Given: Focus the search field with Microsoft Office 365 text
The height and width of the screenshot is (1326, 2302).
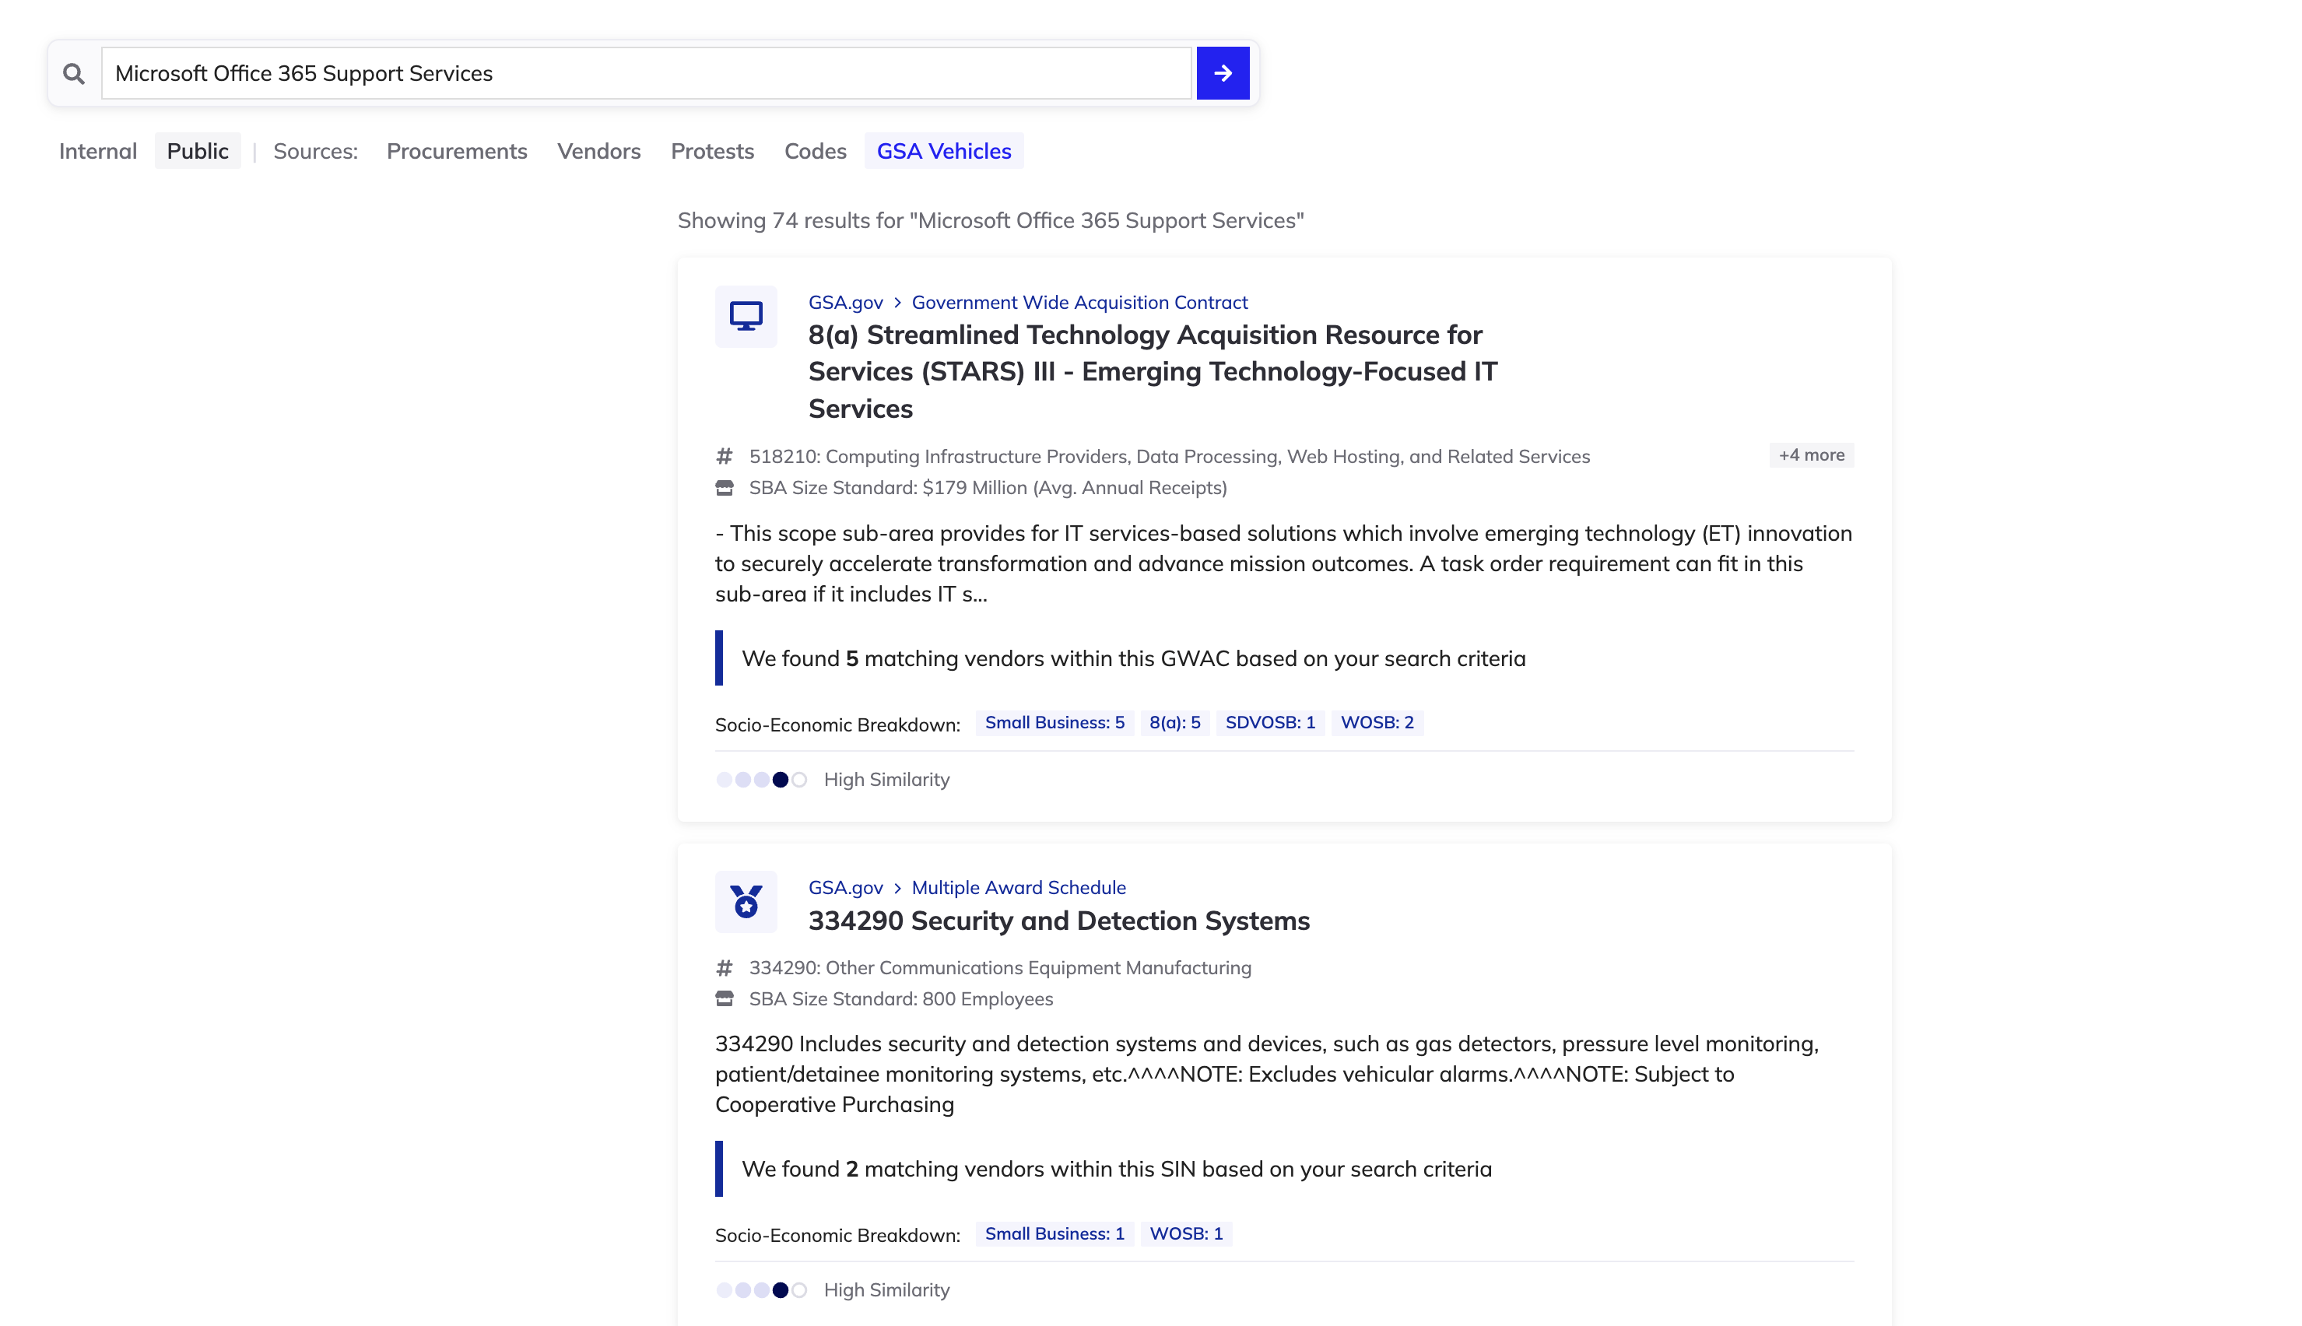Looking at the screenshot, I should pos(646,73).
